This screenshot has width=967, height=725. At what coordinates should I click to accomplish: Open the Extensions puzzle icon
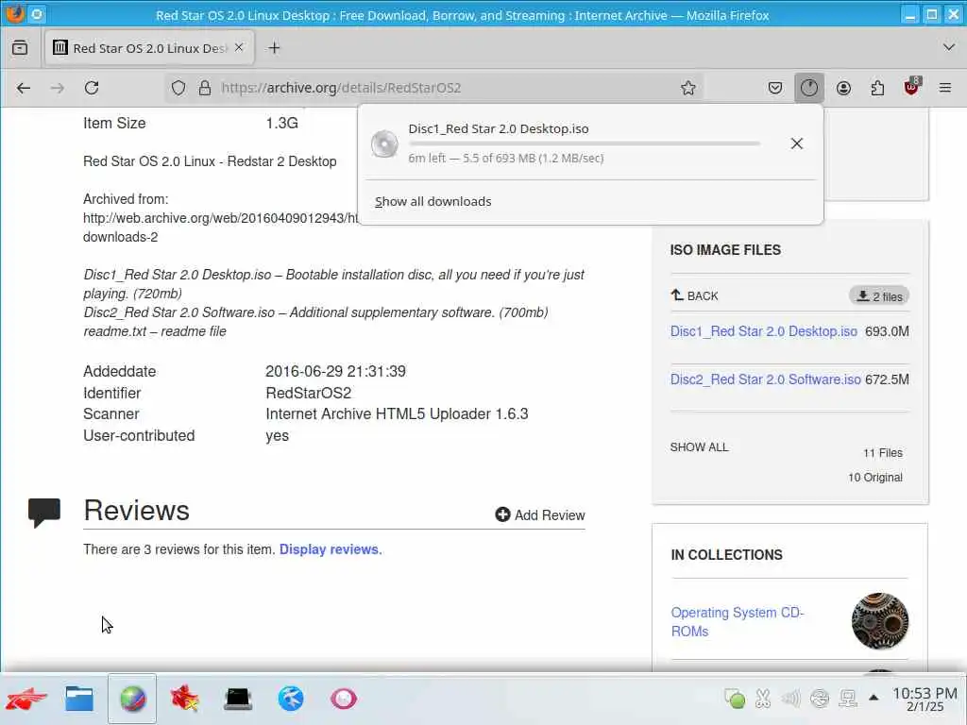877,88
